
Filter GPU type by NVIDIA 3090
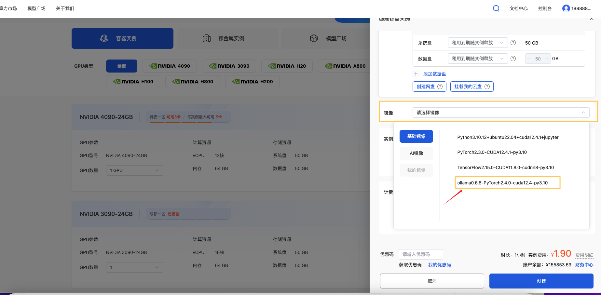click(229, 66)
